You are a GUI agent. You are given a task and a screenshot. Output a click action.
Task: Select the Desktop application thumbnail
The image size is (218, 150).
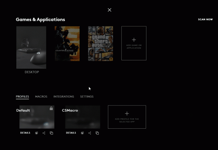(31, 47)
